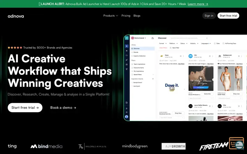
Task: Click the Demo brand selector in the dashboard
Action: (x=139, y=38)
